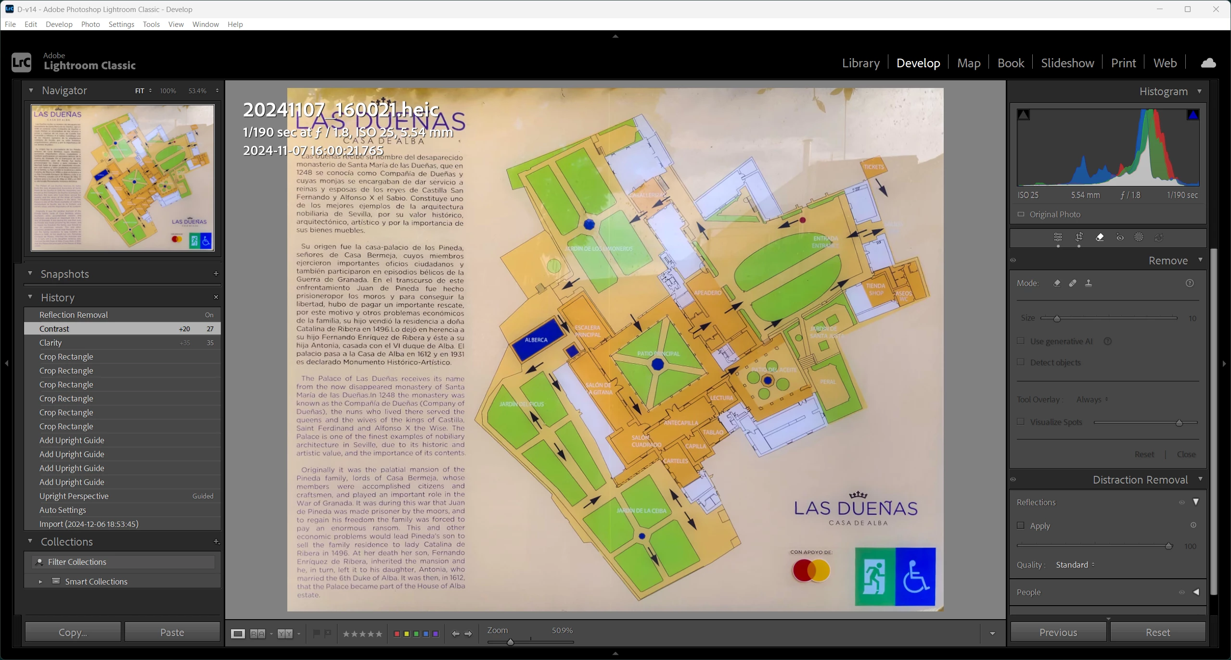Set red color label swatch

click(397, 634)
